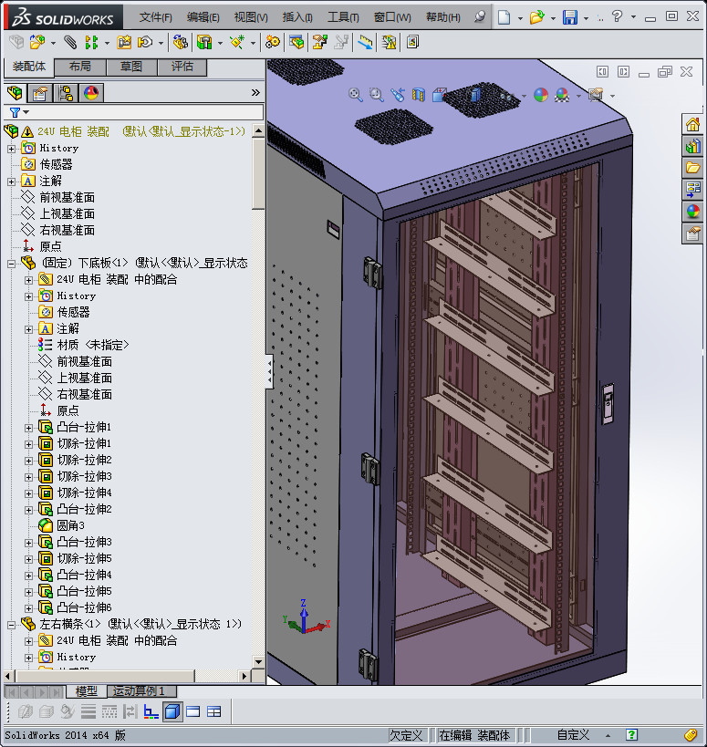
Task: Toggle the shaded-with-edges cube display button
Action: [172, 711]
